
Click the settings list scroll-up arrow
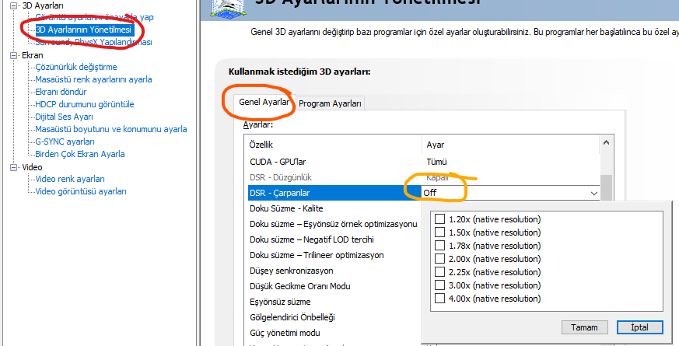tap(606, 142)
